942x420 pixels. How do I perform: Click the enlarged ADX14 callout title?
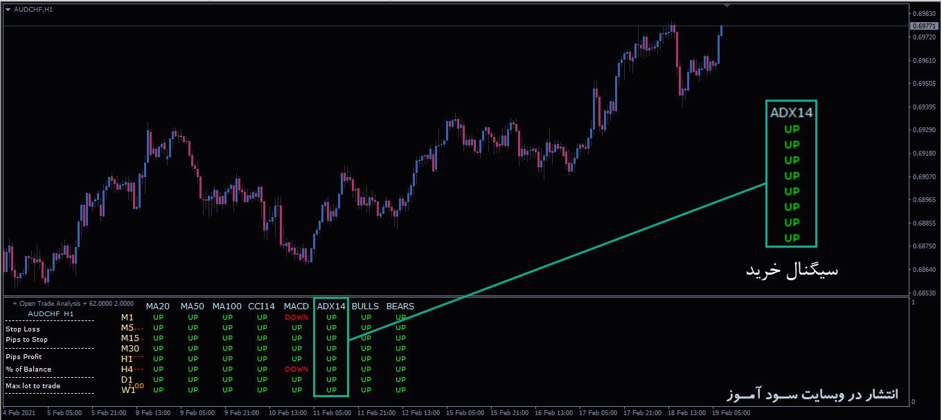792,111
